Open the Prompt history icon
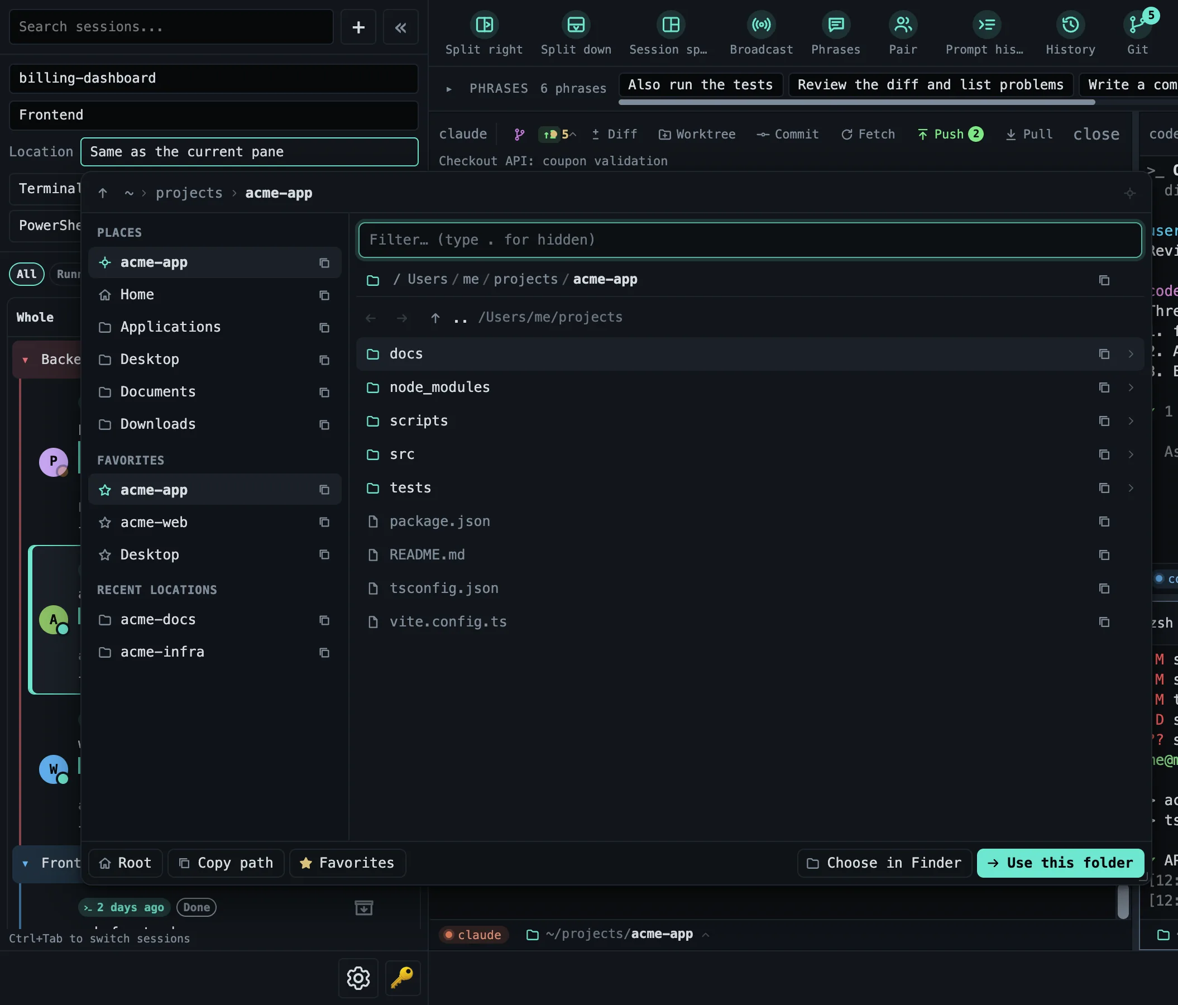 click(986, 25)
